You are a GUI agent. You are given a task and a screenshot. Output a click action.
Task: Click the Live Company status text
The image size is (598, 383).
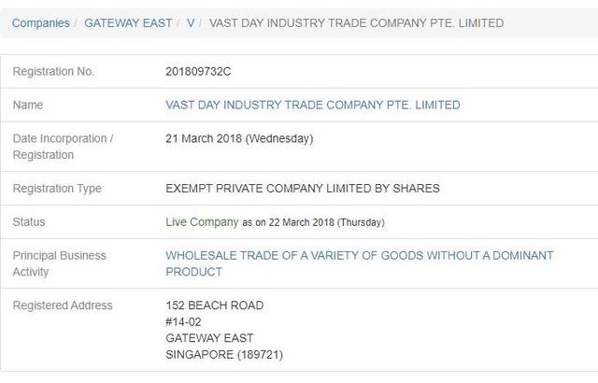tap(202, 222)
